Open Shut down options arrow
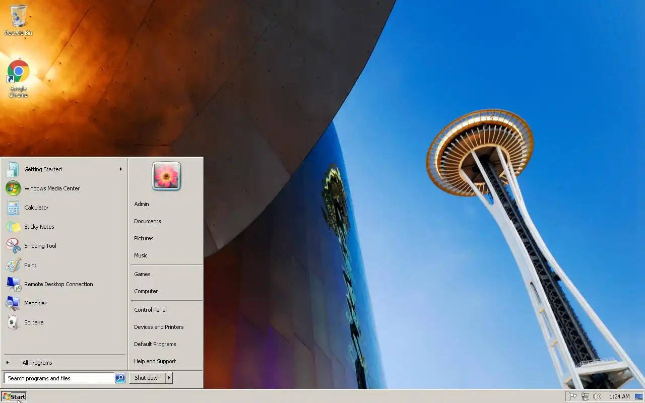 pyautogui.click(x=169, y=378)
